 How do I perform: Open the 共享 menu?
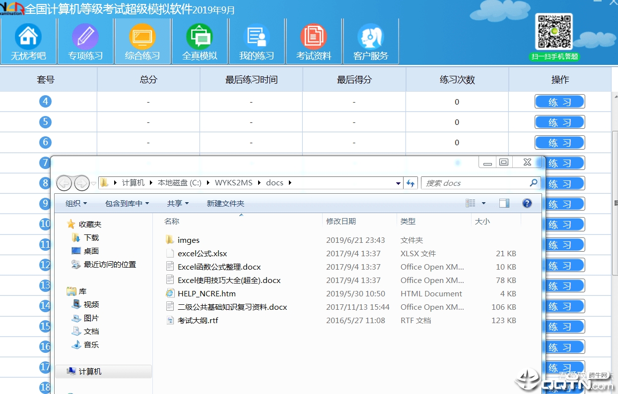coord(178,203)
